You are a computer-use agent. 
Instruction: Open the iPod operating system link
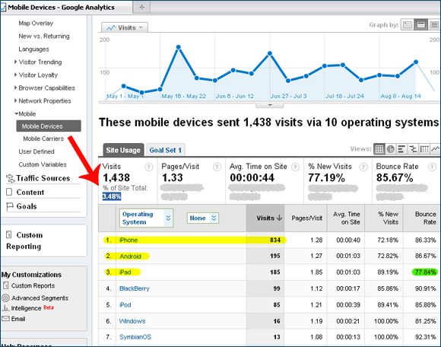(125, 305)
